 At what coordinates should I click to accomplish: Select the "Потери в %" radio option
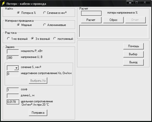19,13
